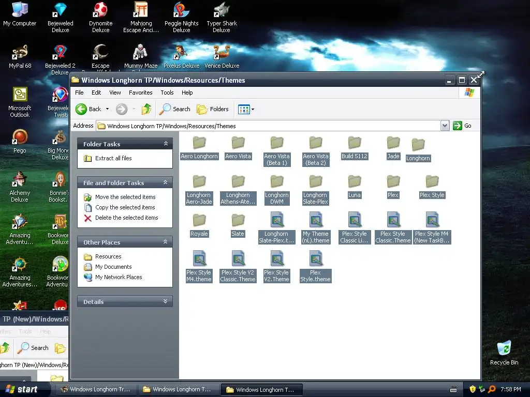Select the Longhorn Slate-Plex theme file

[277, 228]
